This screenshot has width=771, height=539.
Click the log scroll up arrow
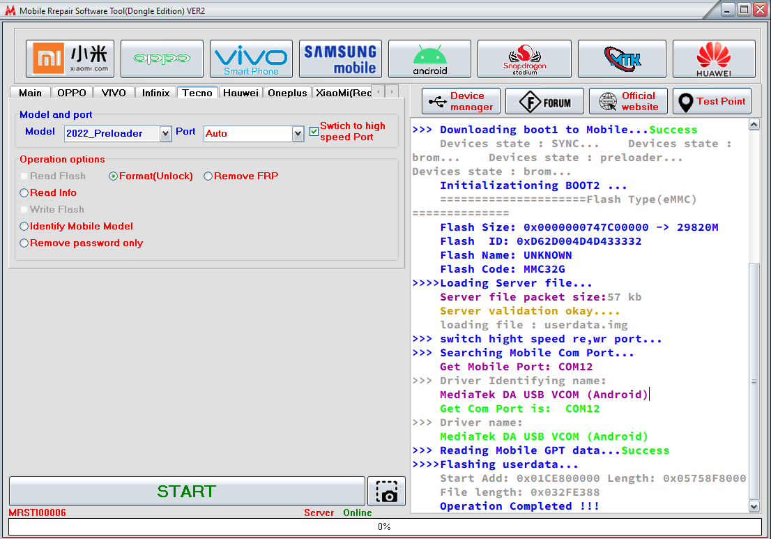(x=754, y=124)
